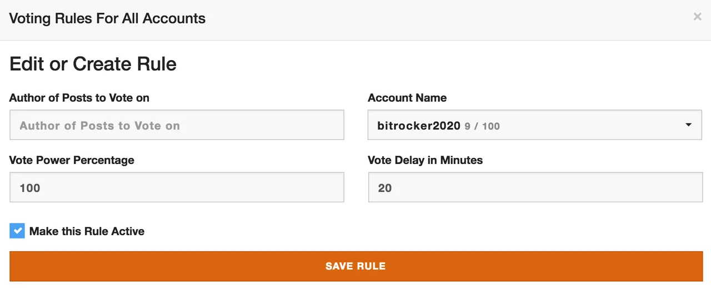Click the Author of Posts input field
Screen dimensions: 711x288
pyautogui.click(x=177, y=125)
